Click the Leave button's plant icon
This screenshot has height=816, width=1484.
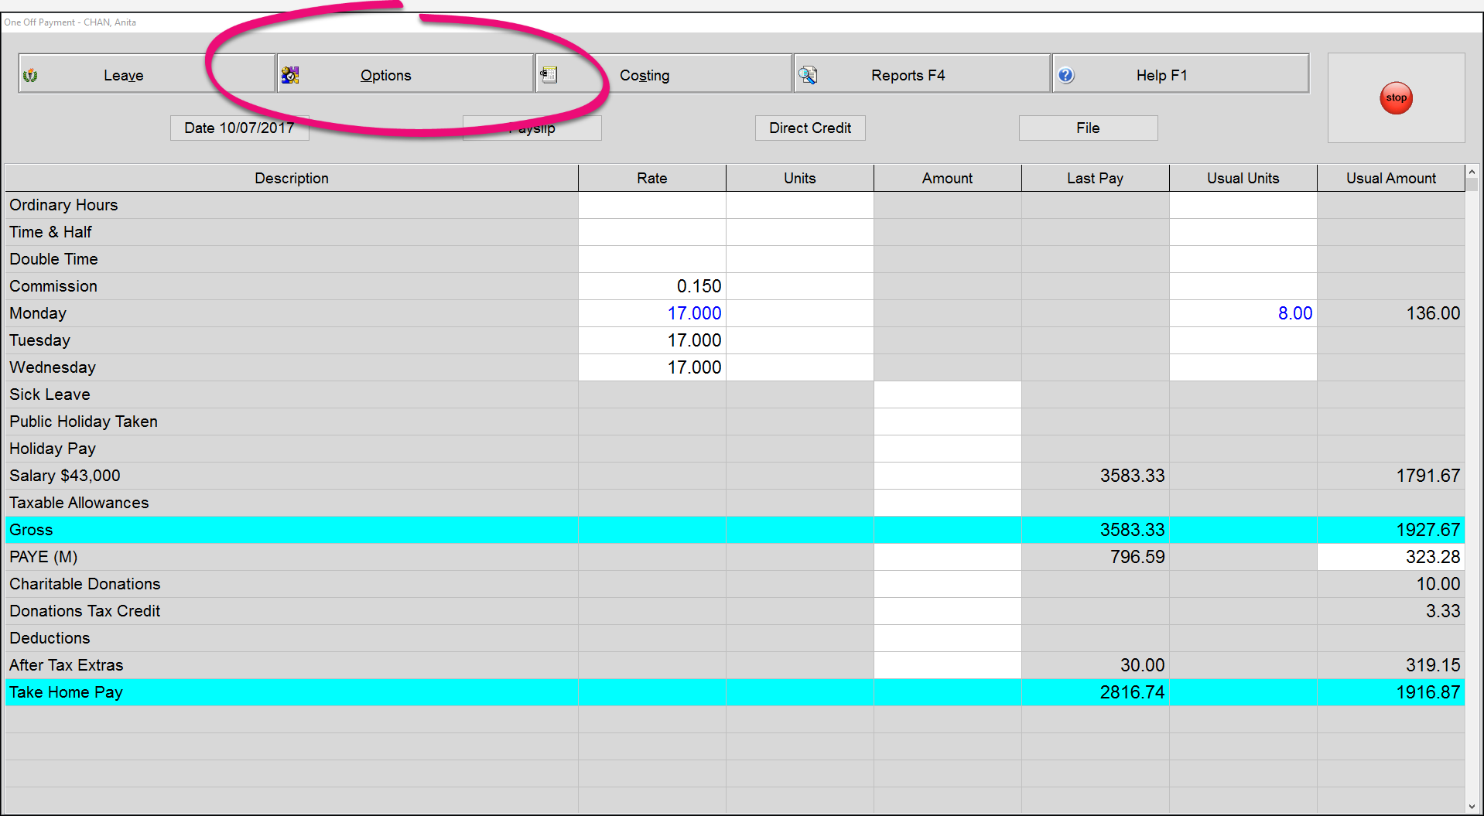click(31, 75)
